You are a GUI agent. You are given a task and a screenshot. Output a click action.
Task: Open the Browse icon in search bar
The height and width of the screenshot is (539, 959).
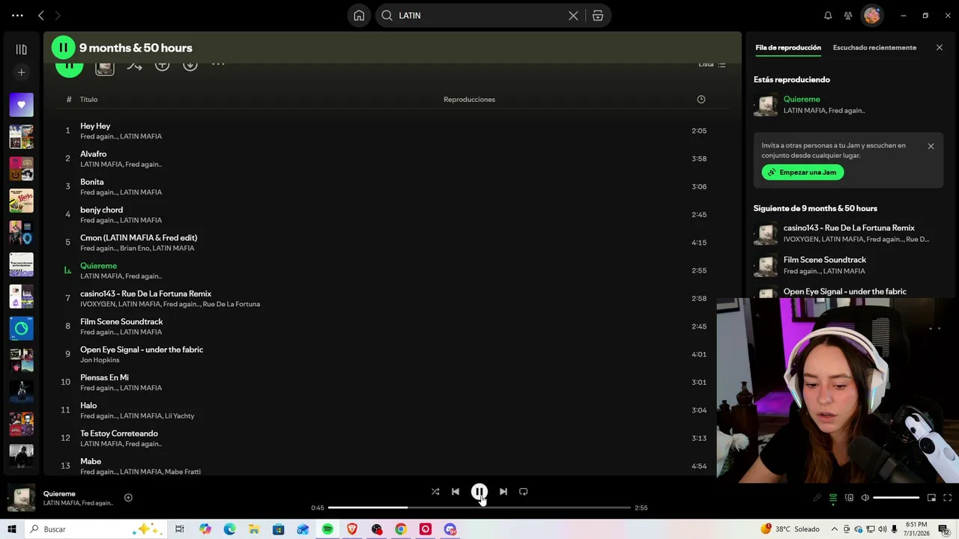(598, 16)
